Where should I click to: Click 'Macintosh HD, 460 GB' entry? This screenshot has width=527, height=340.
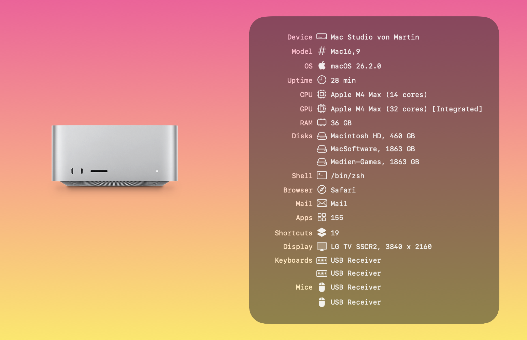click(373, 136)
